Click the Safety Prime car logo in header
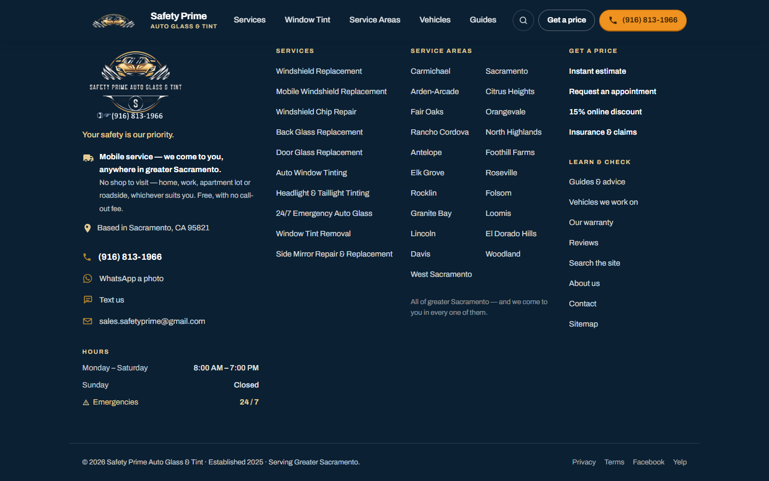Screen dimensions: 769x481 pos(113,20)
